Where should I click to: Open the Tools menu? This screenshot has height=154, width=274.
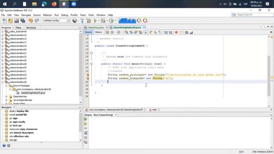coord(91,15)
